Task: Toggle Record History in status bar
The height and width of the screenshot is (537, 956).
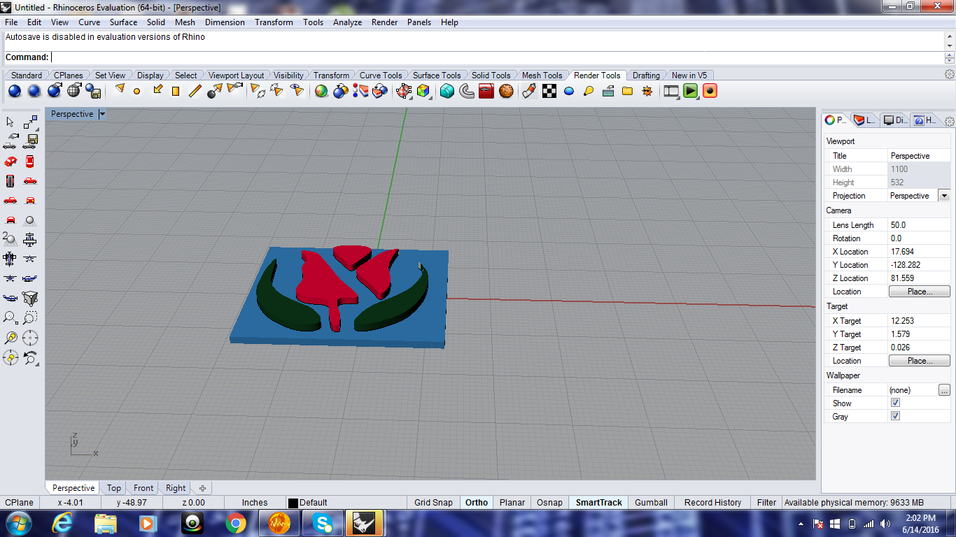Action: coord(712,502)
